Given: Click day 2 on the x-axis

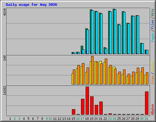Looking at the screenshot, I should pyautogui.click(x=15, y=119).
